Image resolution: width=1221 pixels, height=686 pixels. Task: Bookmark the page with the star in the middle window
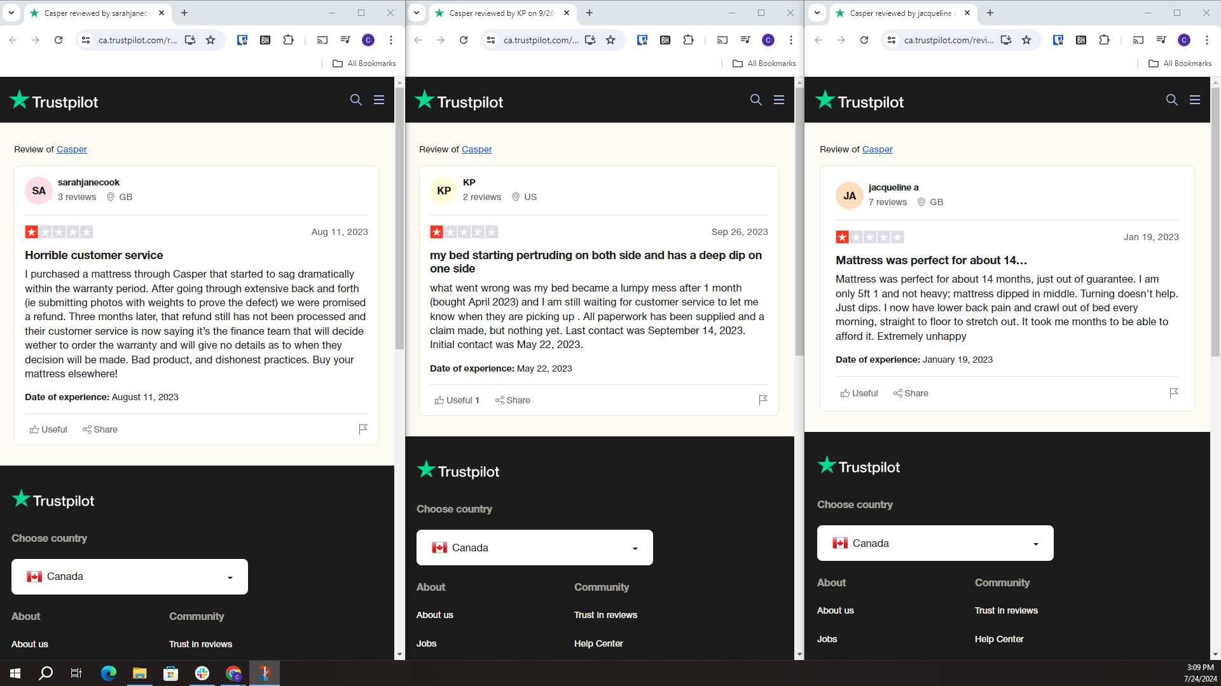tap(610, 40)
